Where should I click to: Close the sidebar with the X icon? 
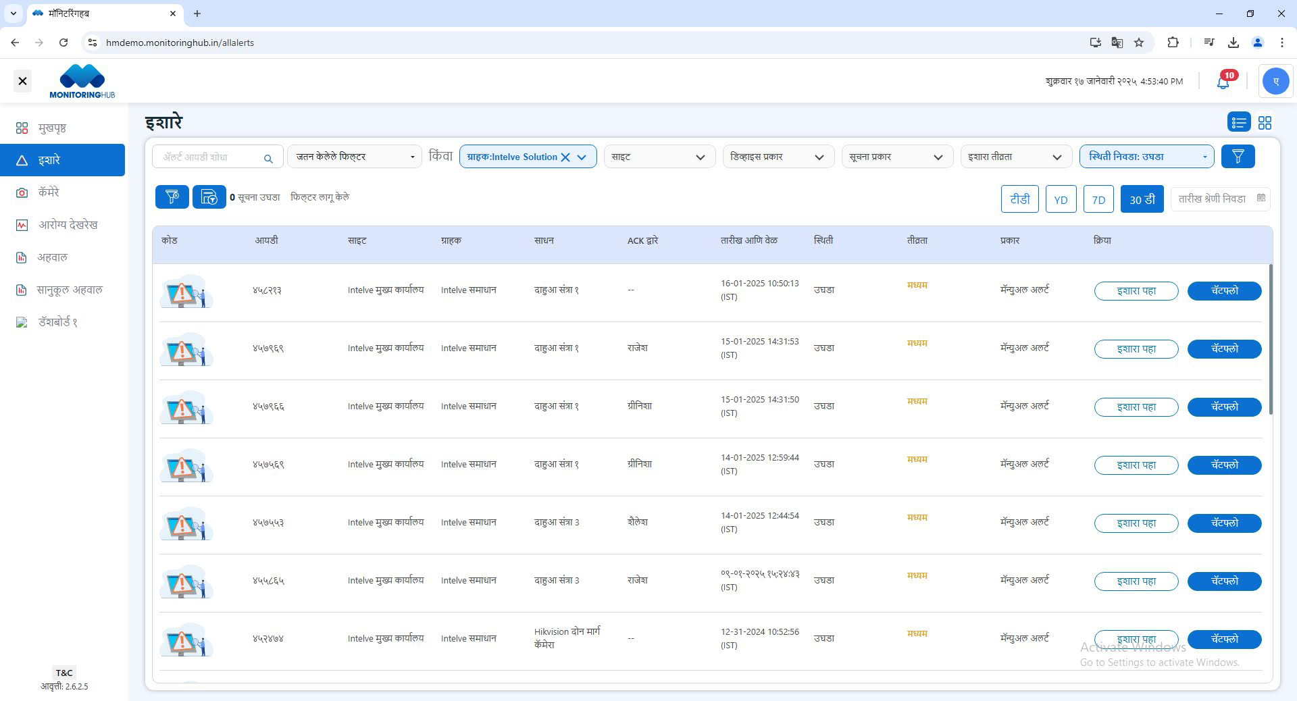22,82
